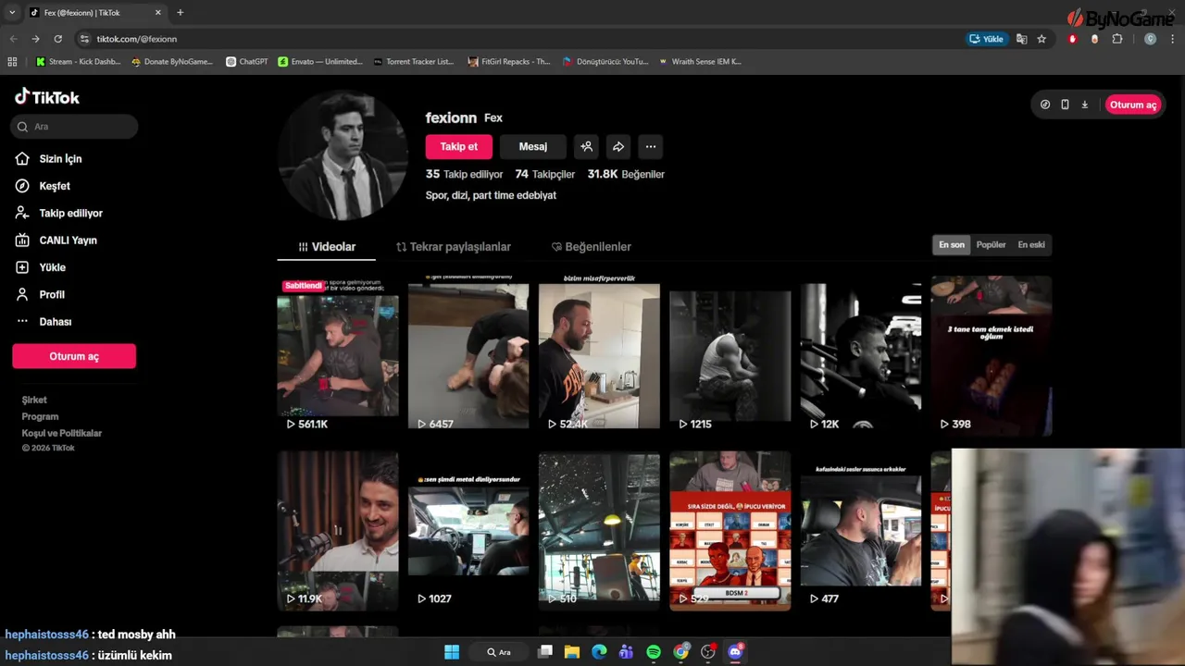Screen dimensions: 1185x666
Task: Open video with 1215 views
Action: (x=730, y=355)
